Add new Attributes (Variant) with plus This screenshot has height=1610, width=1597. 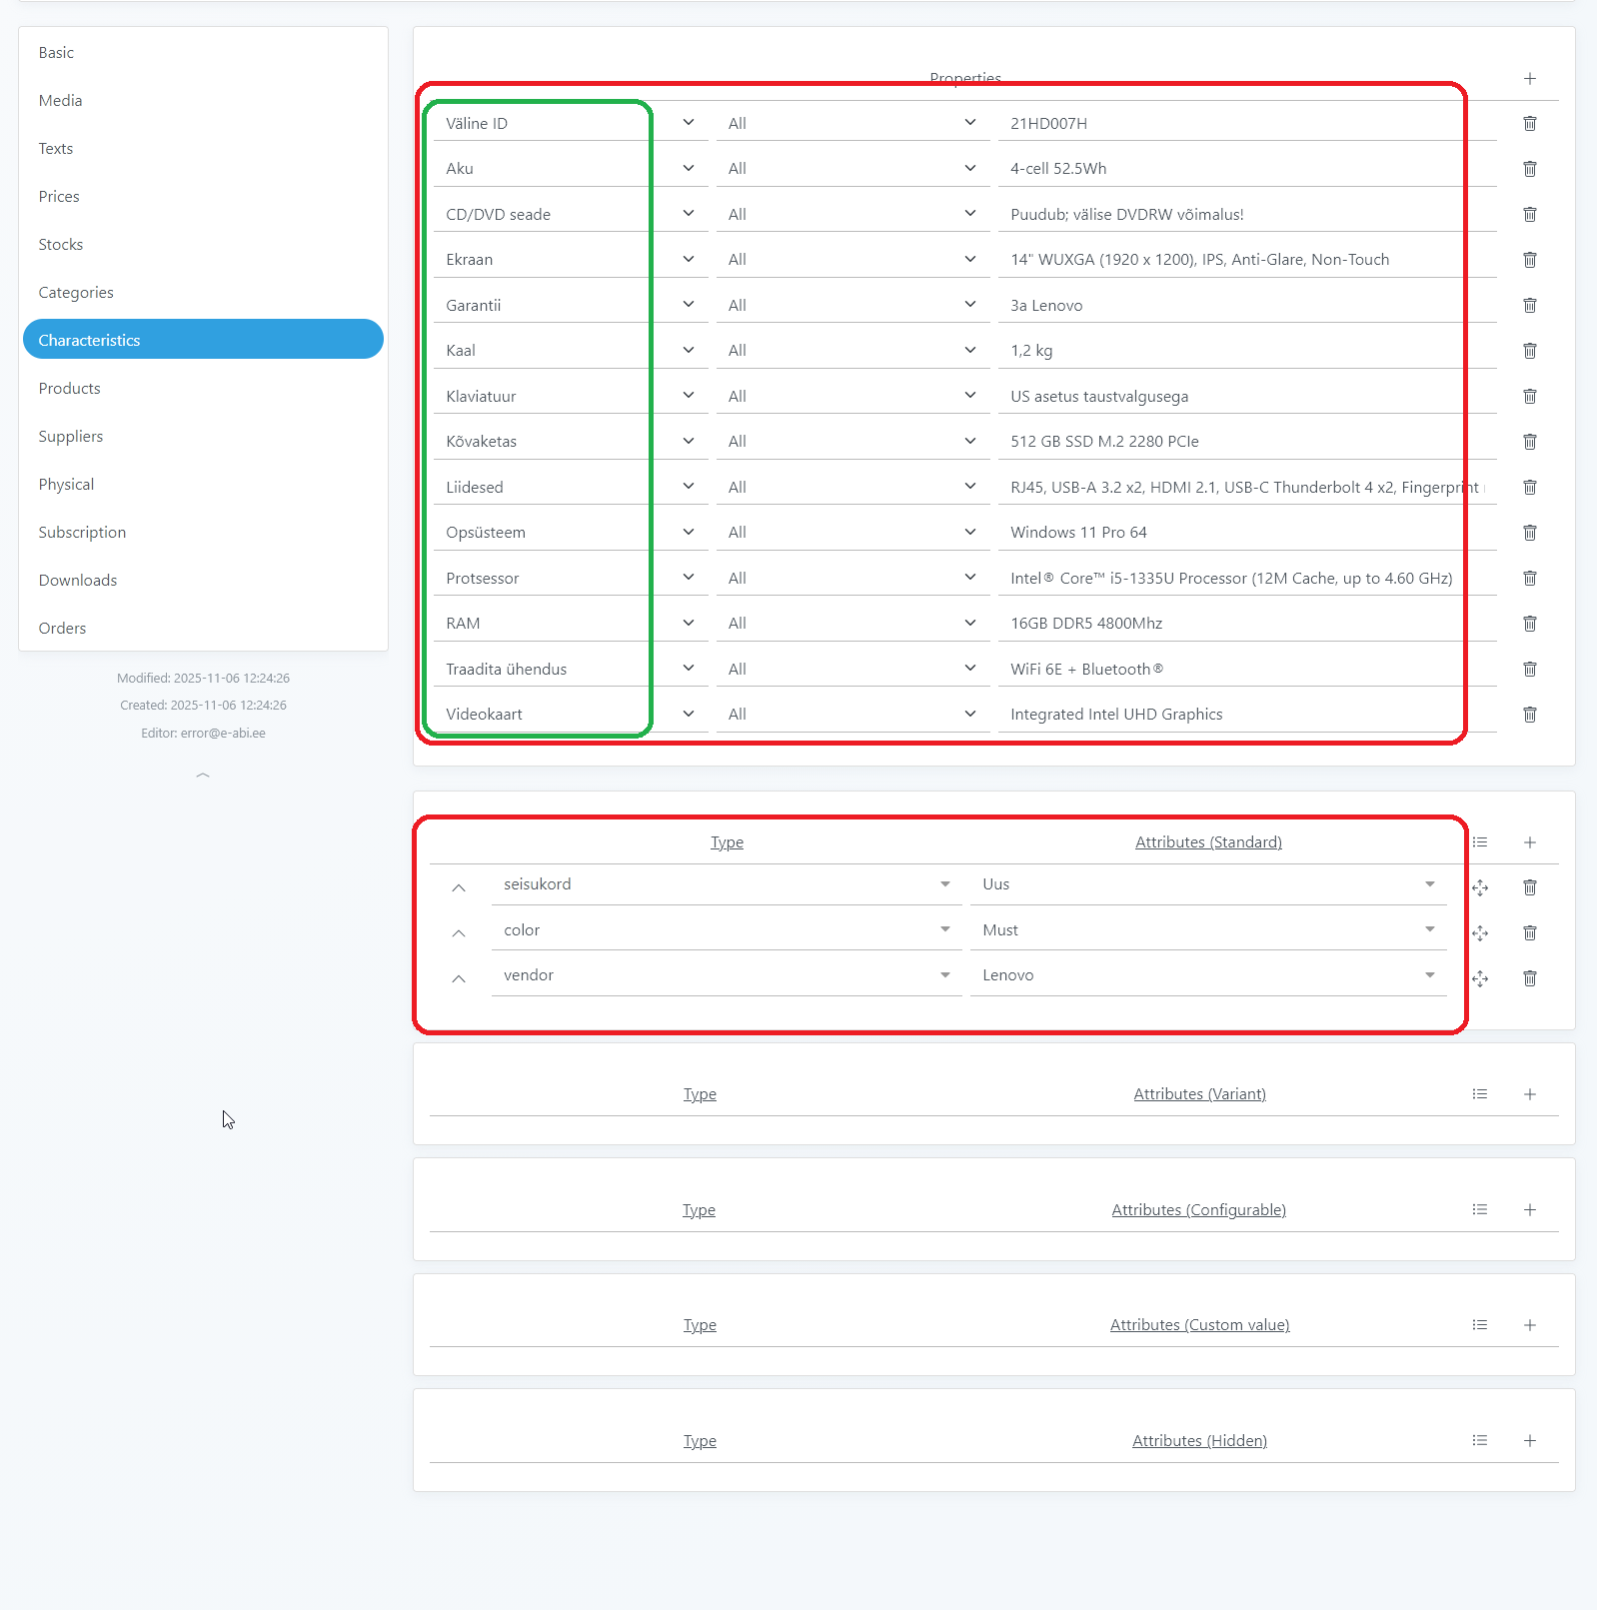[1529, 1094]
